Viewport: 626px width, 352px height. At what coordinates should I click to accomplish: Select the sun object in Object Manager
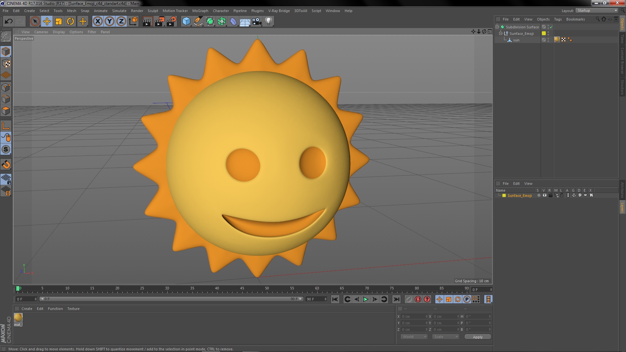(516, 40)
